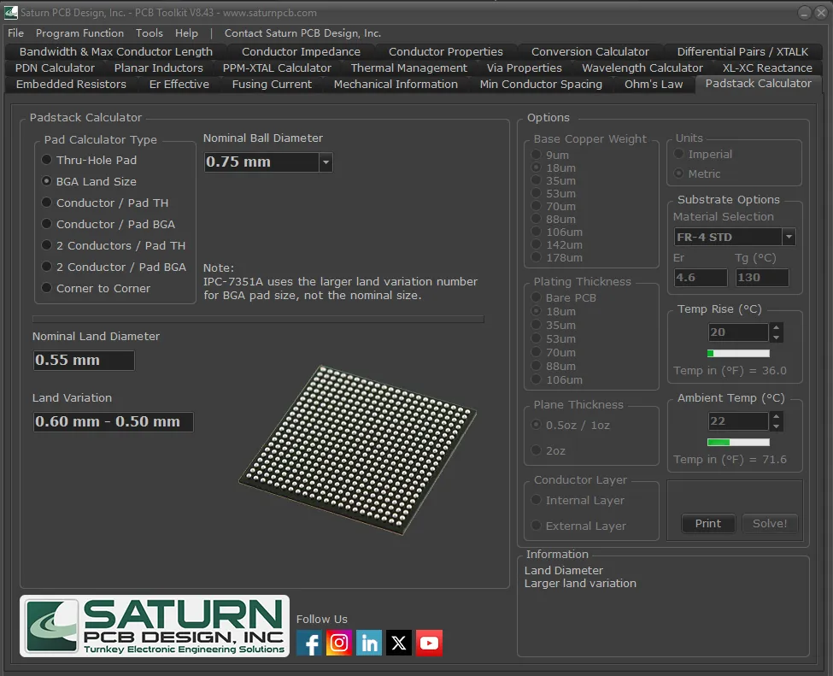Click the Temp Rise value field
Screen dimensions: 833x676
tap(738, 332)
